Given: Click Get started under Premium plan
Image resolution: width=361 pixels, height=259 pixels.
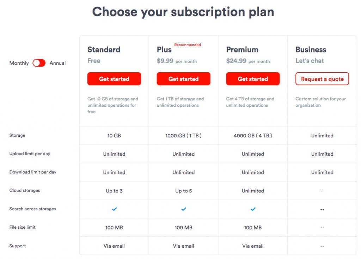Looking at the screenshot, I should 253,79.
